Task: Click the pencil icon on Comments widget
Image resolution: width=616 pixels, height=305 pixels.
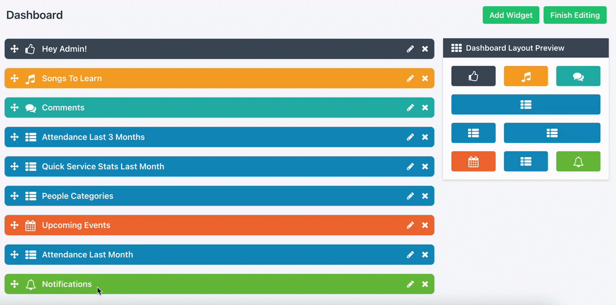Action: click(x=410, y=108)
